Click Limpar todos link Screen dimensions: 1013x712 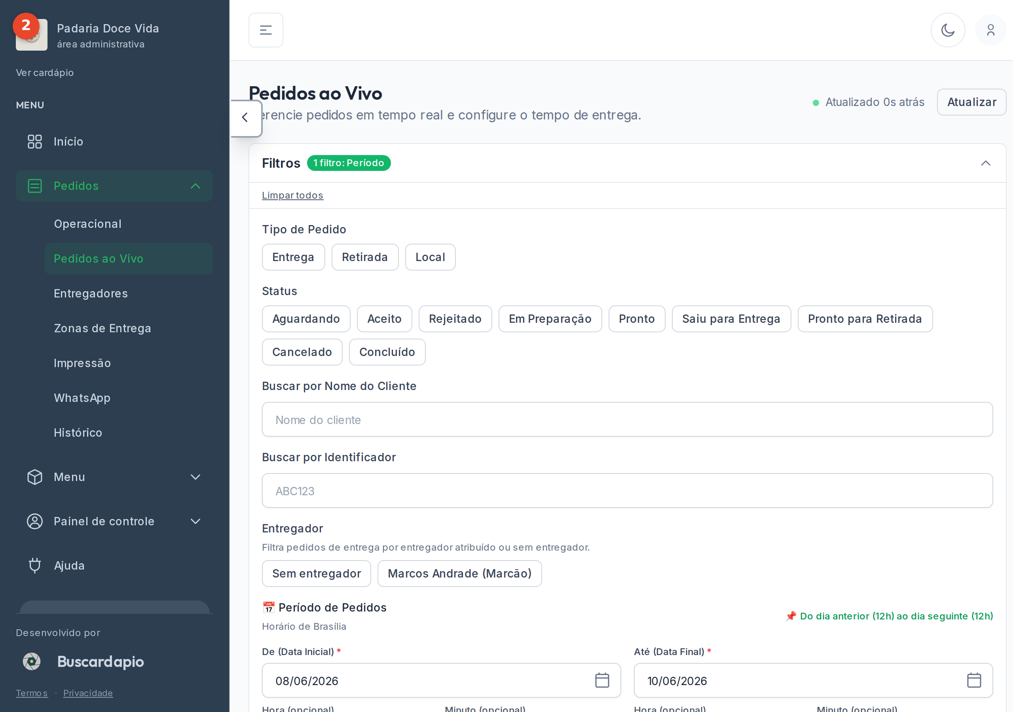pos(292,195)
